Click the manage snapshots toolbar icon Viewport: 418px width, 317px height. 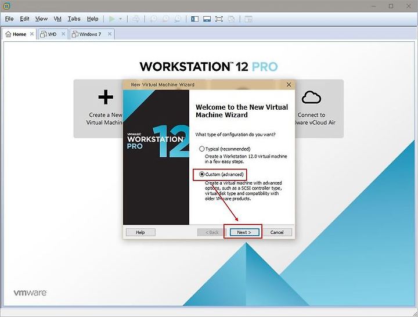coord(178,19)
